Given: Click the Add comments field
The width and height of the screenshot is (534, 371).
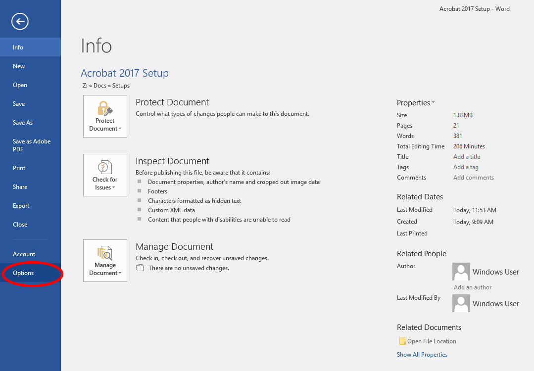Looking at the screenshot, I should click(x=473, y=178).
